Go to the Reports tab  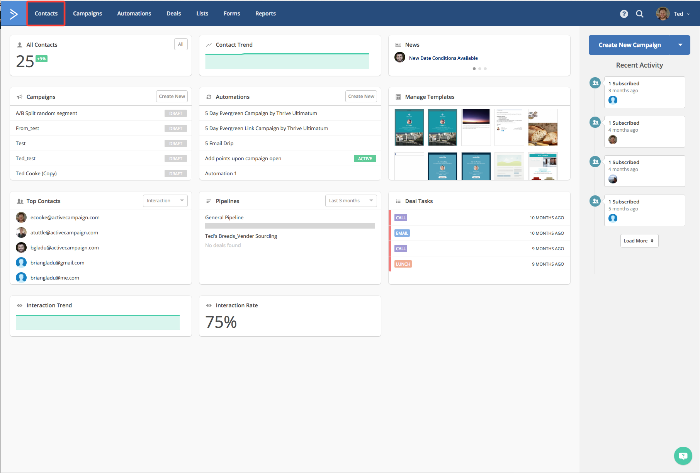265,14
